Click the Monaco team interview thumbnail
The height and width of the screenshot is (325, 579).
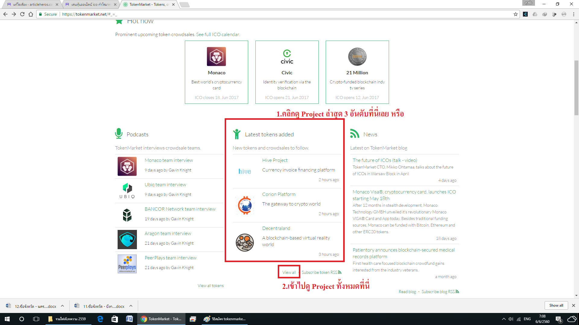point(127,166)
